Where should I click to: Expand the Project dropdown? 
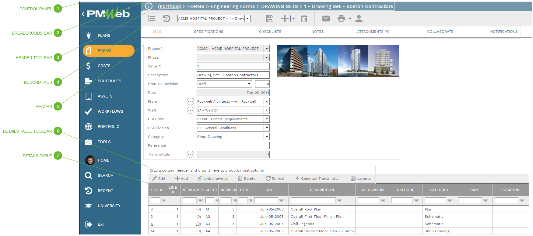point(267,49)
